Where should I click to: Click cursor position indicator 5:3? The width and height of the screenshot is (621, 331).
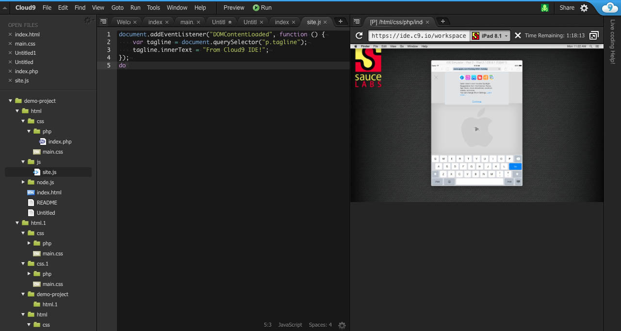point(267,325)
